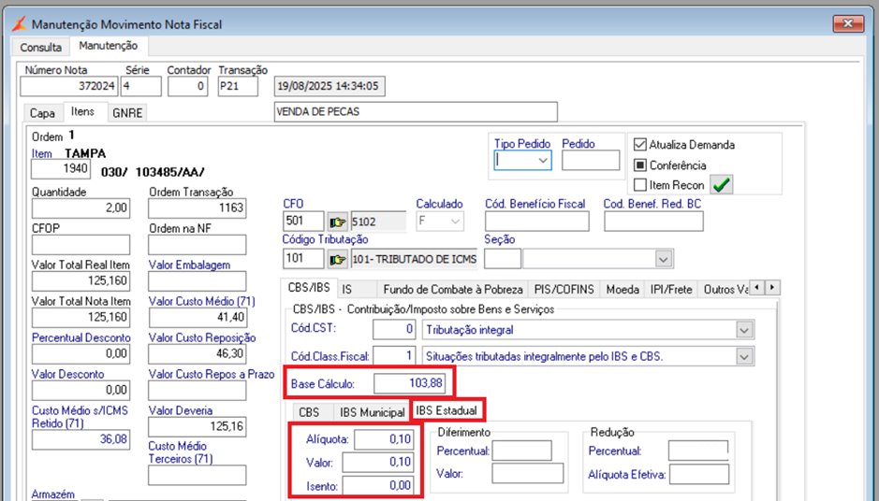Click the Base Cálculo field
Screen dimensions: 879x501
410,383
